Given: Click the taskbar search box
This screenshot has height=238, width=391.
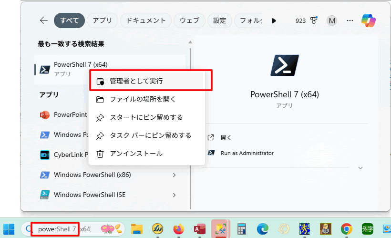Looking at the screenshot, I should tap(73, 229).
